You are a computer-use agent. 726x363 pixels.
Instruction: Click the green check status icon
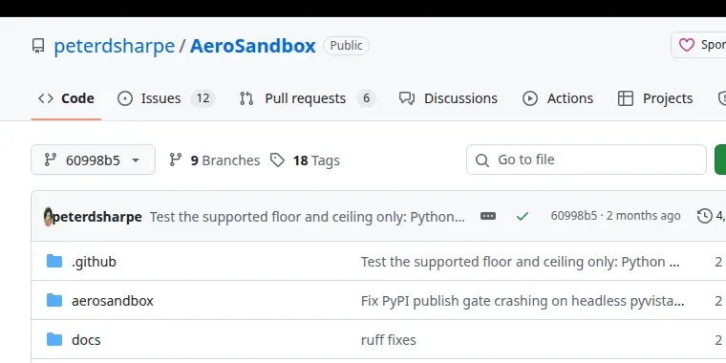(523, 216)
